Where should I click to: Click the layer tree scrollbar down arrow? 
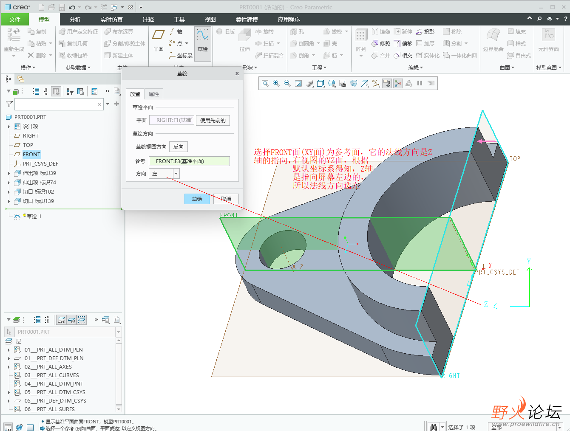tap(119, 409)
